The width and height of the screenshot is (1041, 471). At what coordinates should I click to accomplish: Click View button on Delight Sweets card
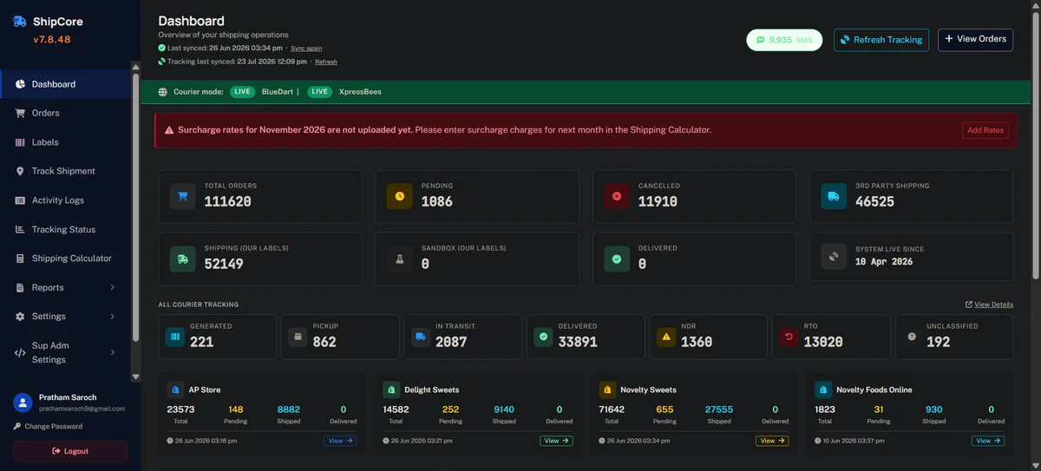[556, 441]
